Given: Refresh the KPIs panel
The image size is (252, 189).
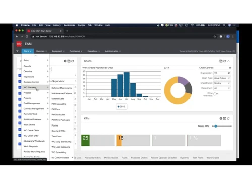Looking at the screenshot, I should tap(228, 118).
